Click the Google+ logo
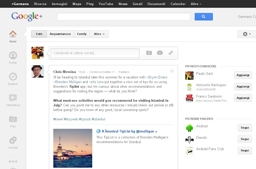 coord(27,16)
